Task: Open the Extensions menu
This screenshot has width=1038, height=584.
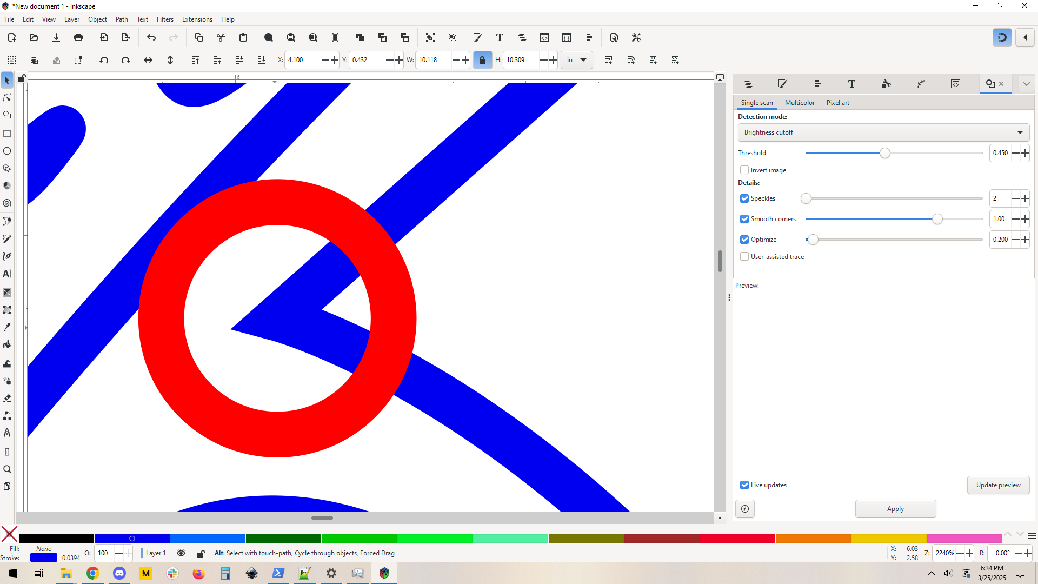Action: (x=197, y=19)
